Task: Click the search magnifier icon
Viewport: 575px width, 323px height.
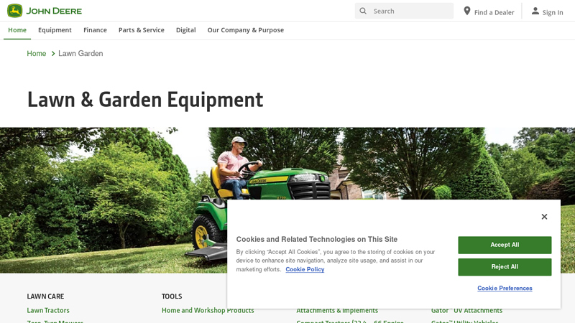Action: 363,11
